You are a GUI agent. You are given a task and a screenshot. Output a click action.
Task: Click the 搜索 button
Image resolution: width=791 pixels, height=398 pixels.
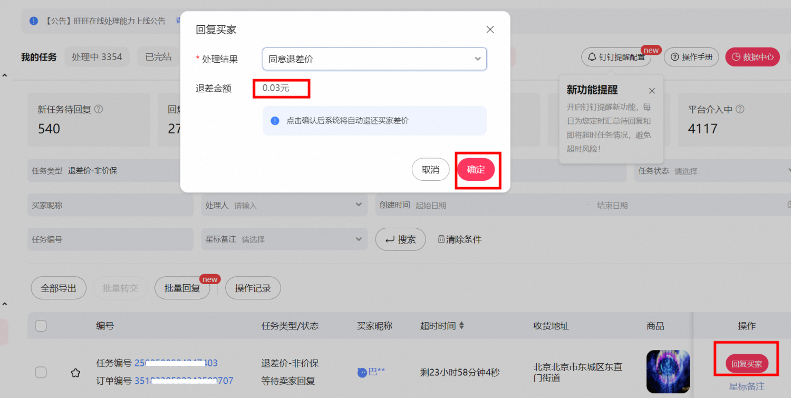(x=400, y=239)
